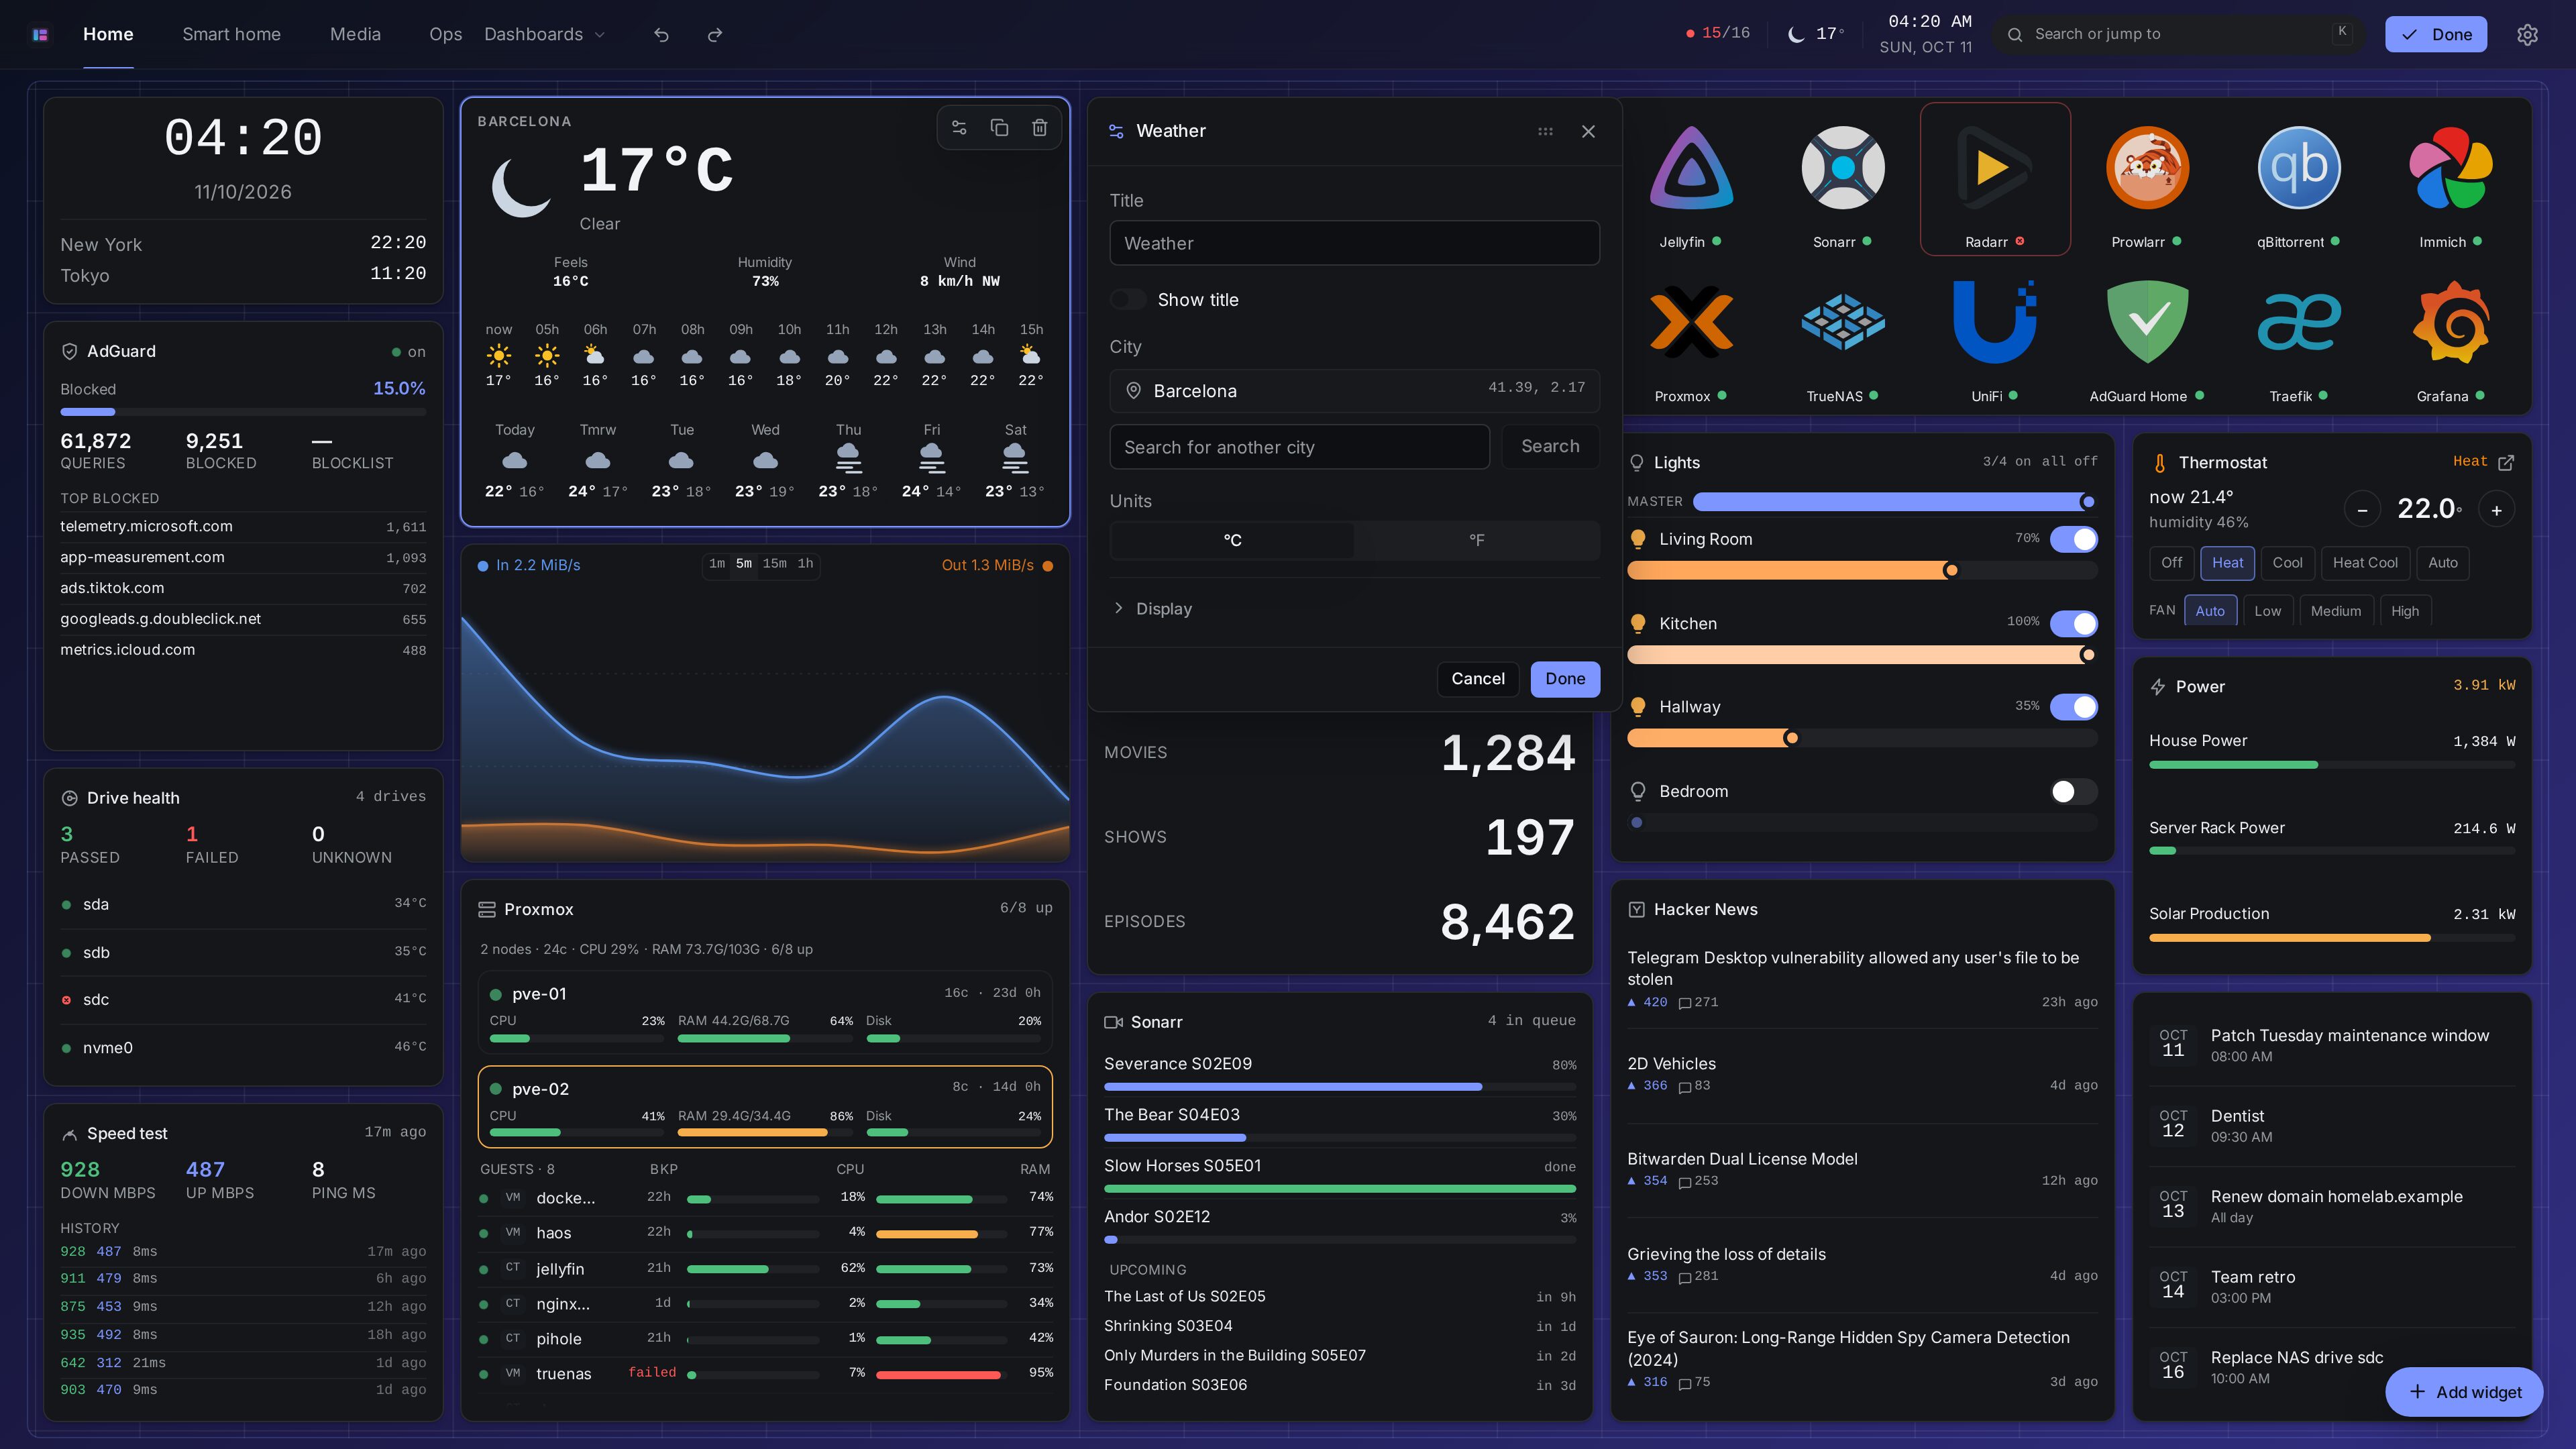The width and height of the screenshot is (2576, 1449).
Task: Click the Add widget button
Action: click(x=2464, y=1392)
